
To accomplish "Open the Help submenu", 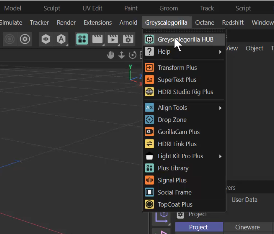I will click(184, 52).
